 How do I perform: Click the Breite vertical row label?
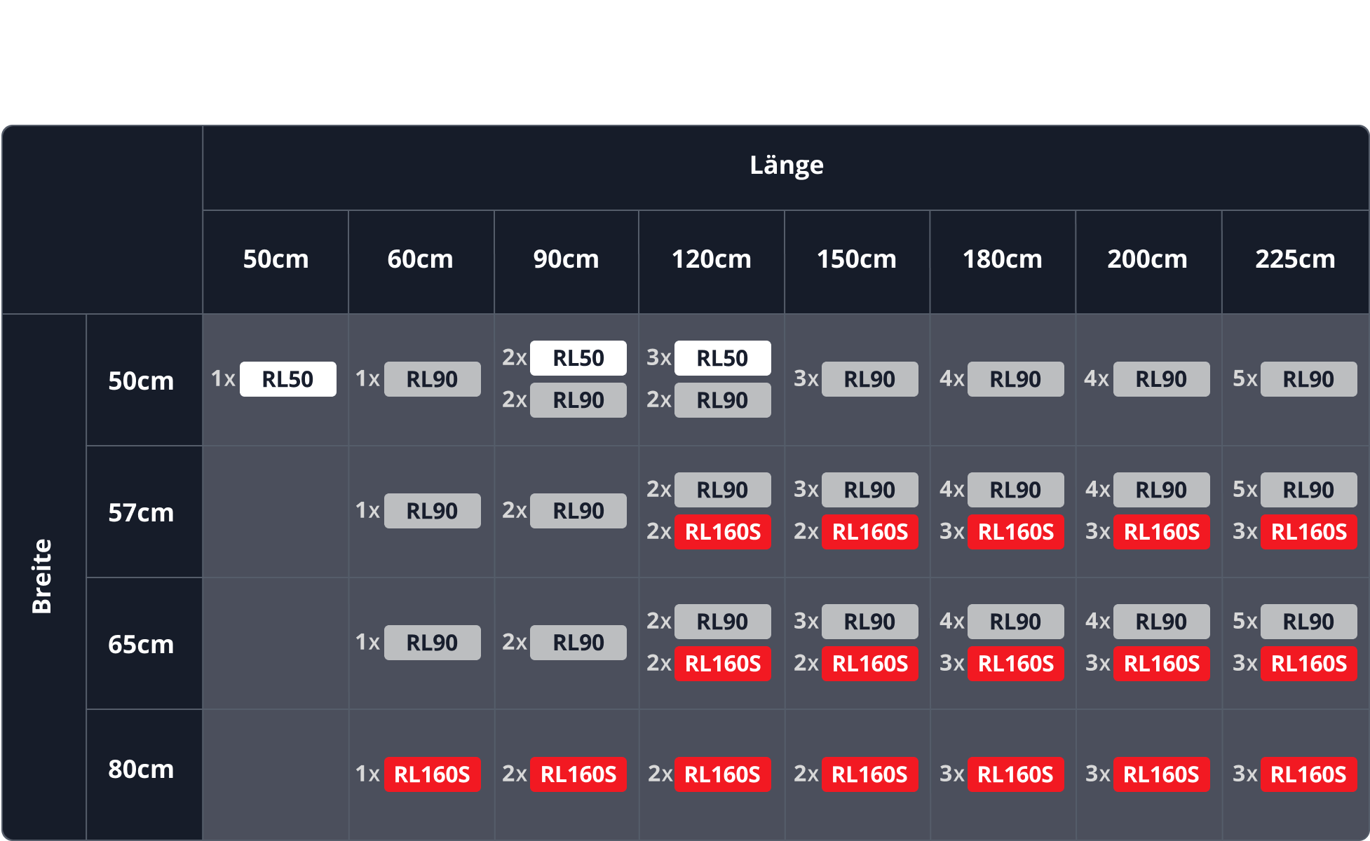[42, 576]
